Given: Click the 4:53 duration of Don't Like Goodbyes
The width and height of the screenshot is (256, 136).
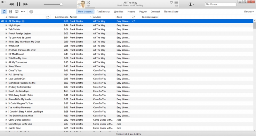Looking at the screenshot, I should [66, 91].
